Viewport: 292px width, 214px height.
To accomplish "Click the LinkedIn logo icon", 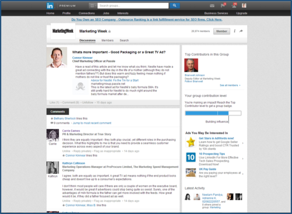I will [x=50, y=6].
